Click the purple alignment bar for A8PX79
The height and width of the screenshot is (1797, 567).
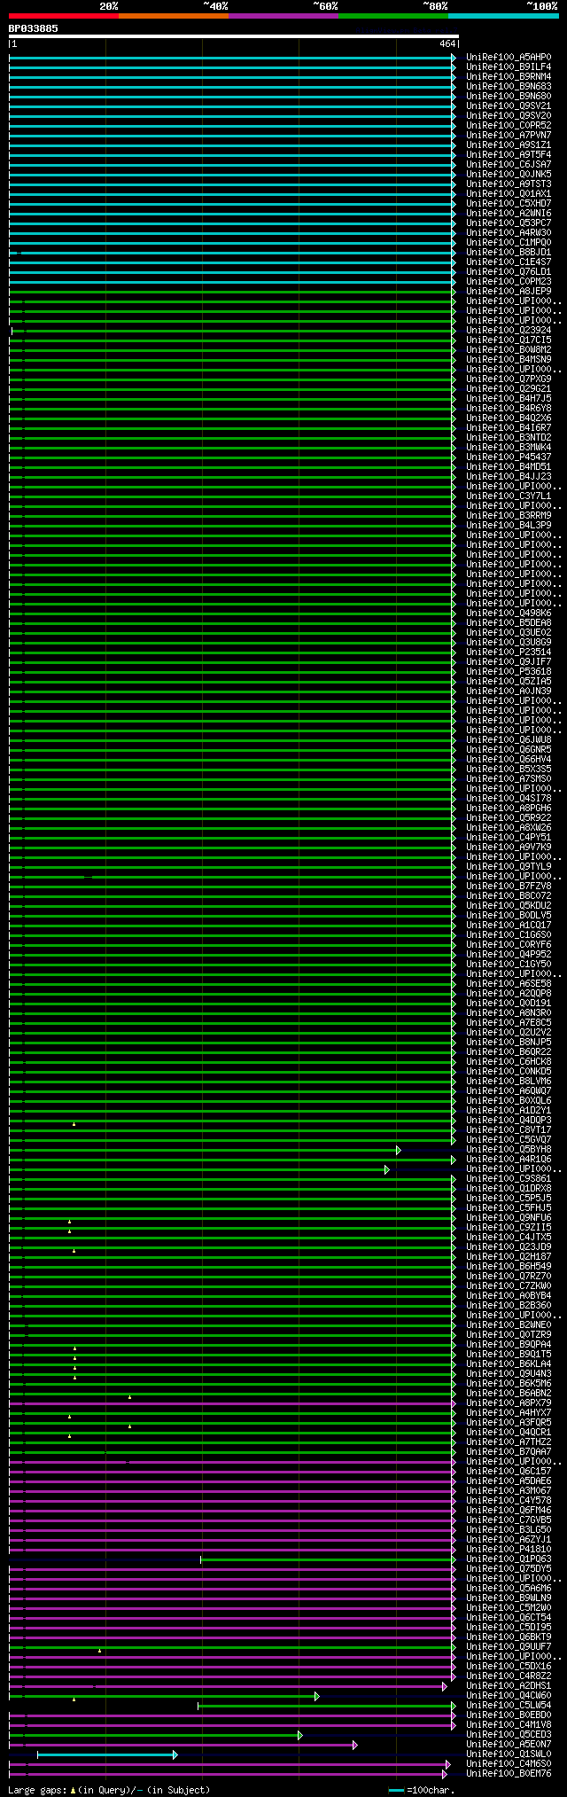pos(232,1403)
